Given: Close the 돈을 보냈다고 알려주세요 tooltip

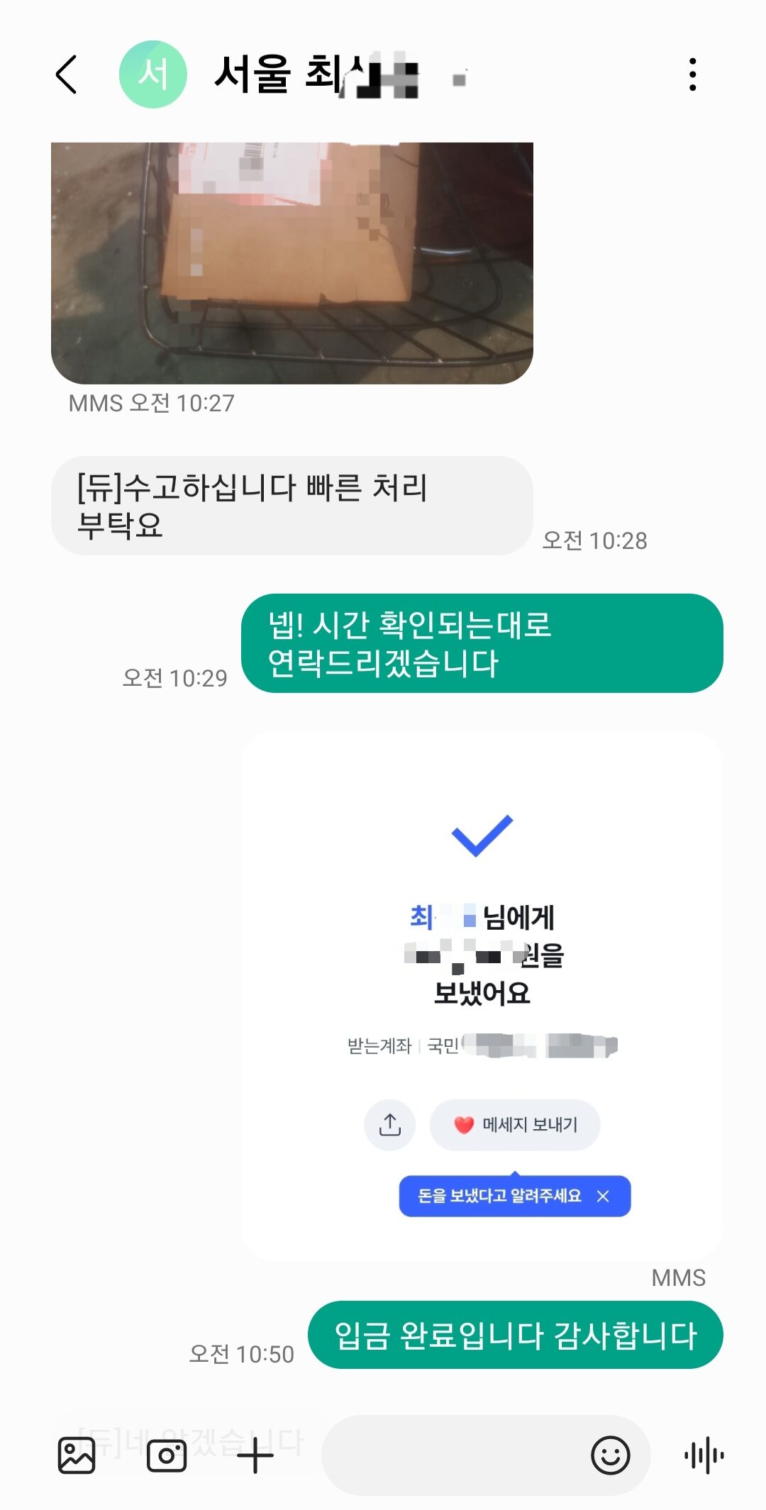Looking at the screenshot, I should [603, 1197].
